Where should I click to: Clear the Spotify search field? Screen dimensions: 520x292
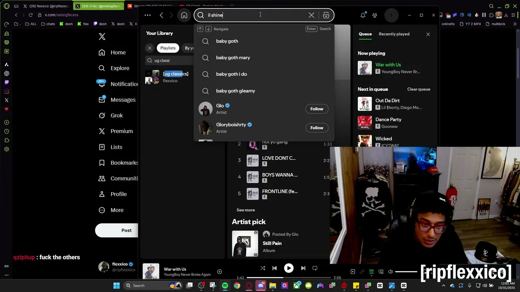pos(311,15)
